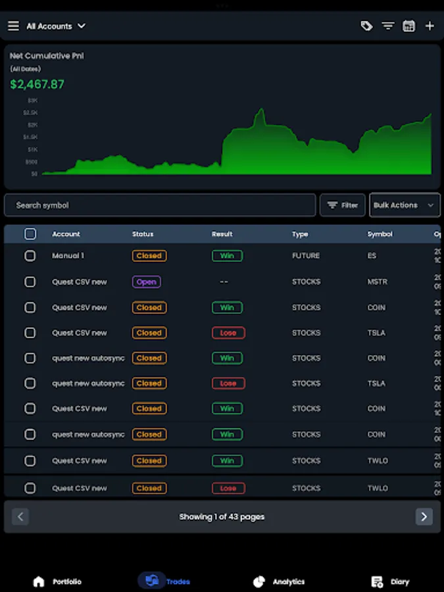The height and width of the screenshot is (592, 444).
Task: Open the Analytics tab
Action: [279, 581]
